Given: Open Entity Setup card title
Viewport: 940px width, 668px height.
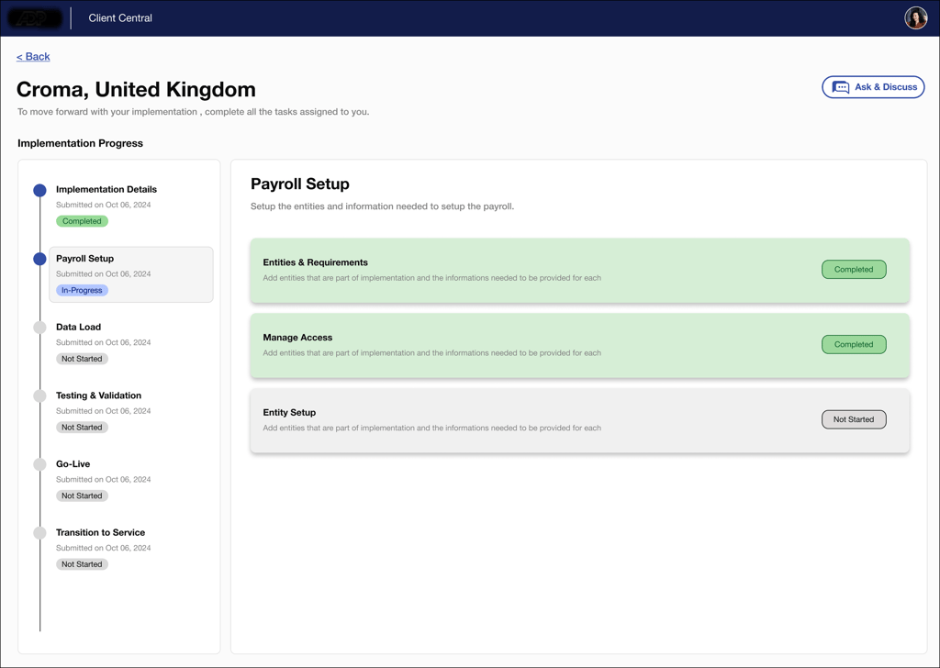Looking at the screenshot, I should [289, 412].
